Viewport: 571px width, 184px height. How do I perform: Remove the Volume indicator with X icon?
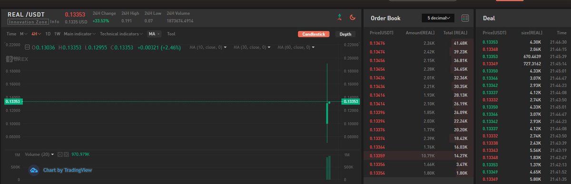tap(66, 155)
